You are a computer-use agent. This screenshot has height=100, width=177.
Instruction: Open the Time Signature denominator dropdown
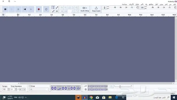click(22, 89)
